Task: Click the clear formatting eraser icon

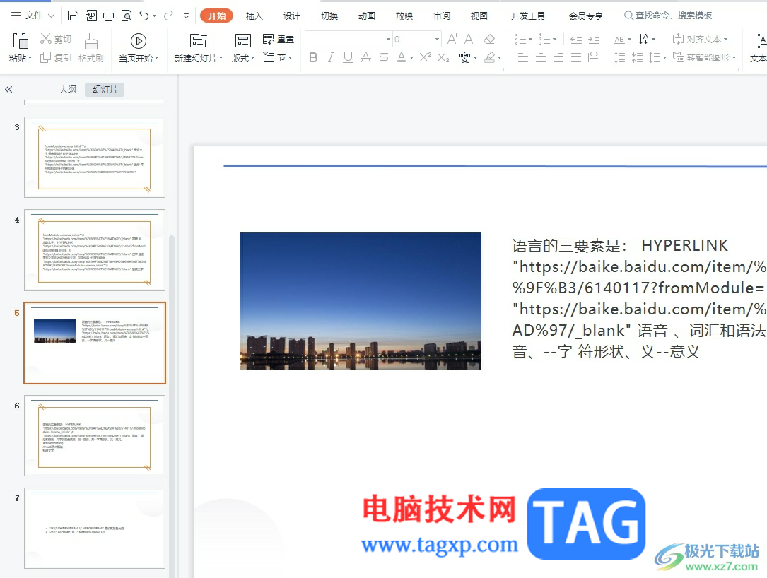Action: tap(489, 39)
